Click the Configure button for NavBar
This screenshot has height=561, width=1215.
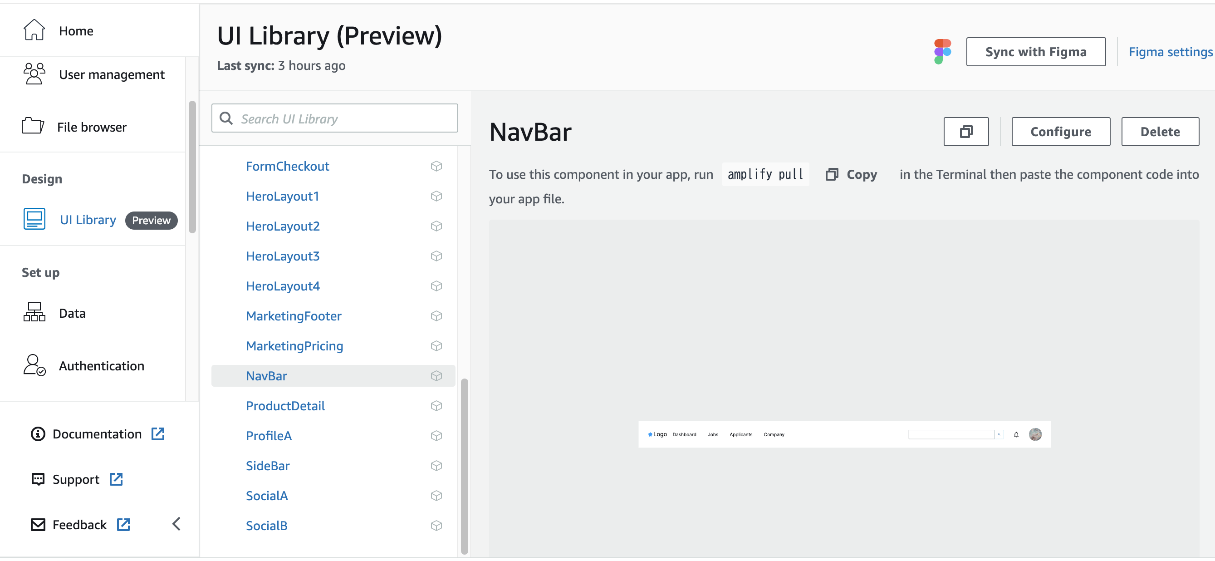[1061, 131]
